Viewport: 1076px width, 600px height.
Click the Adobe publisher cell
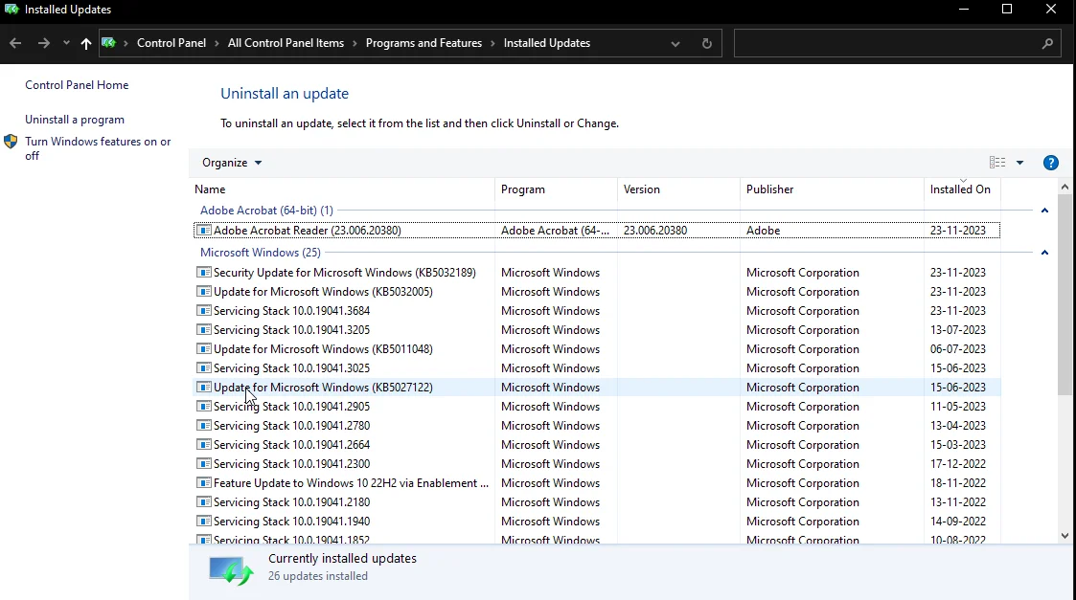click(763, 231)
